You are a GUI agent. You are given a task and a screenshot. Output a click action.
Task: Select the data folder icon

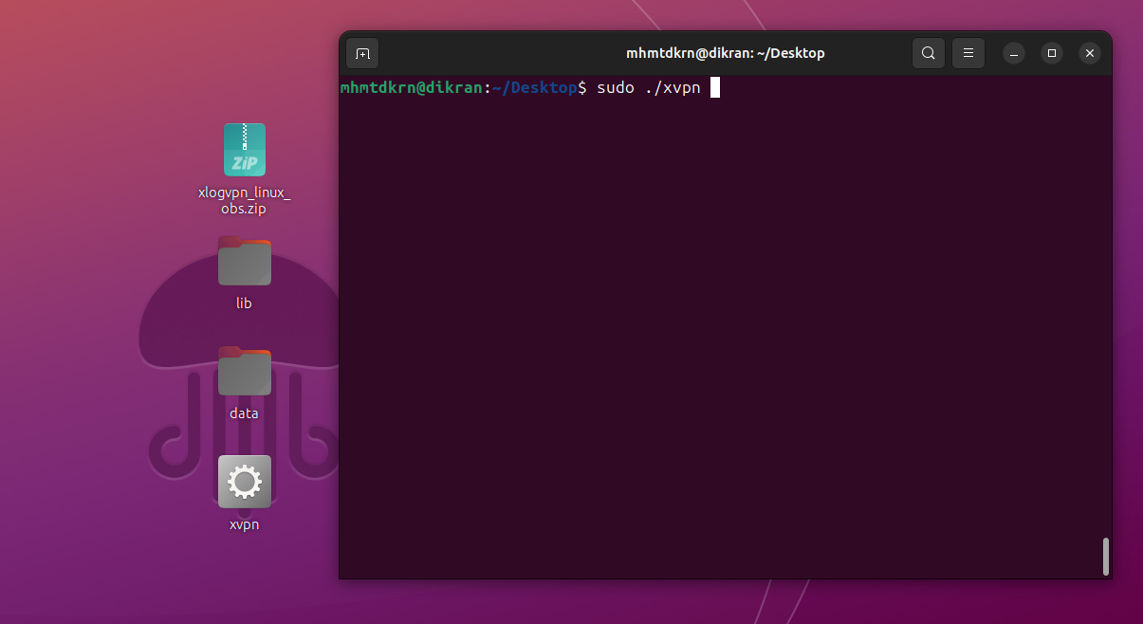coord(244,372)
